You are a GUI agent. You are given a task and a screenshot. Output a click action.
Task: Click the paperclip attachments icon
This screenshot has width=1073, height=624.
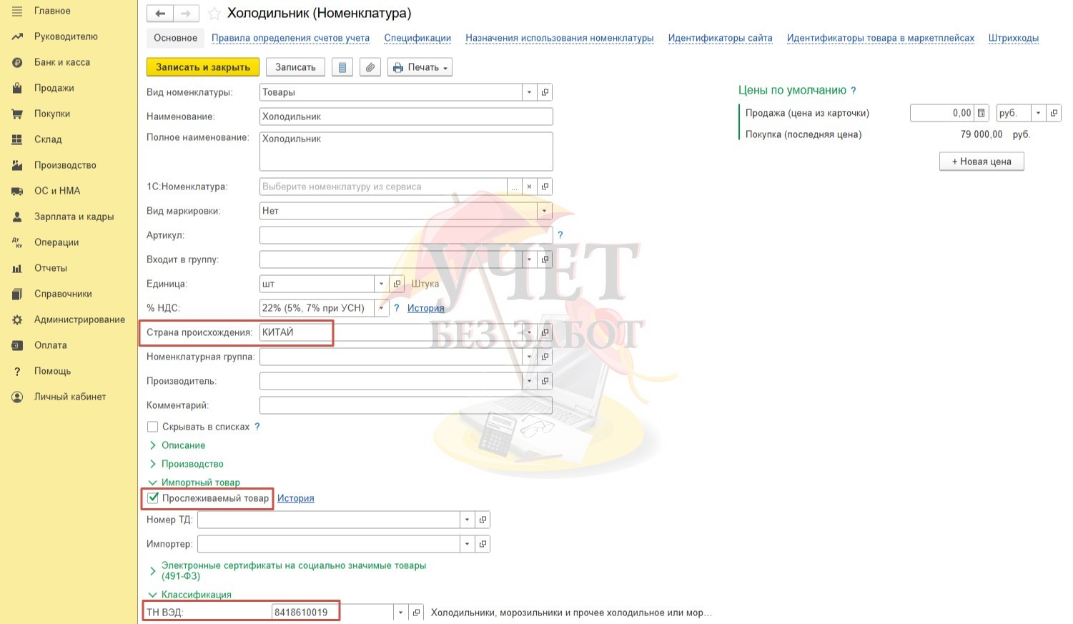point(370,67)
